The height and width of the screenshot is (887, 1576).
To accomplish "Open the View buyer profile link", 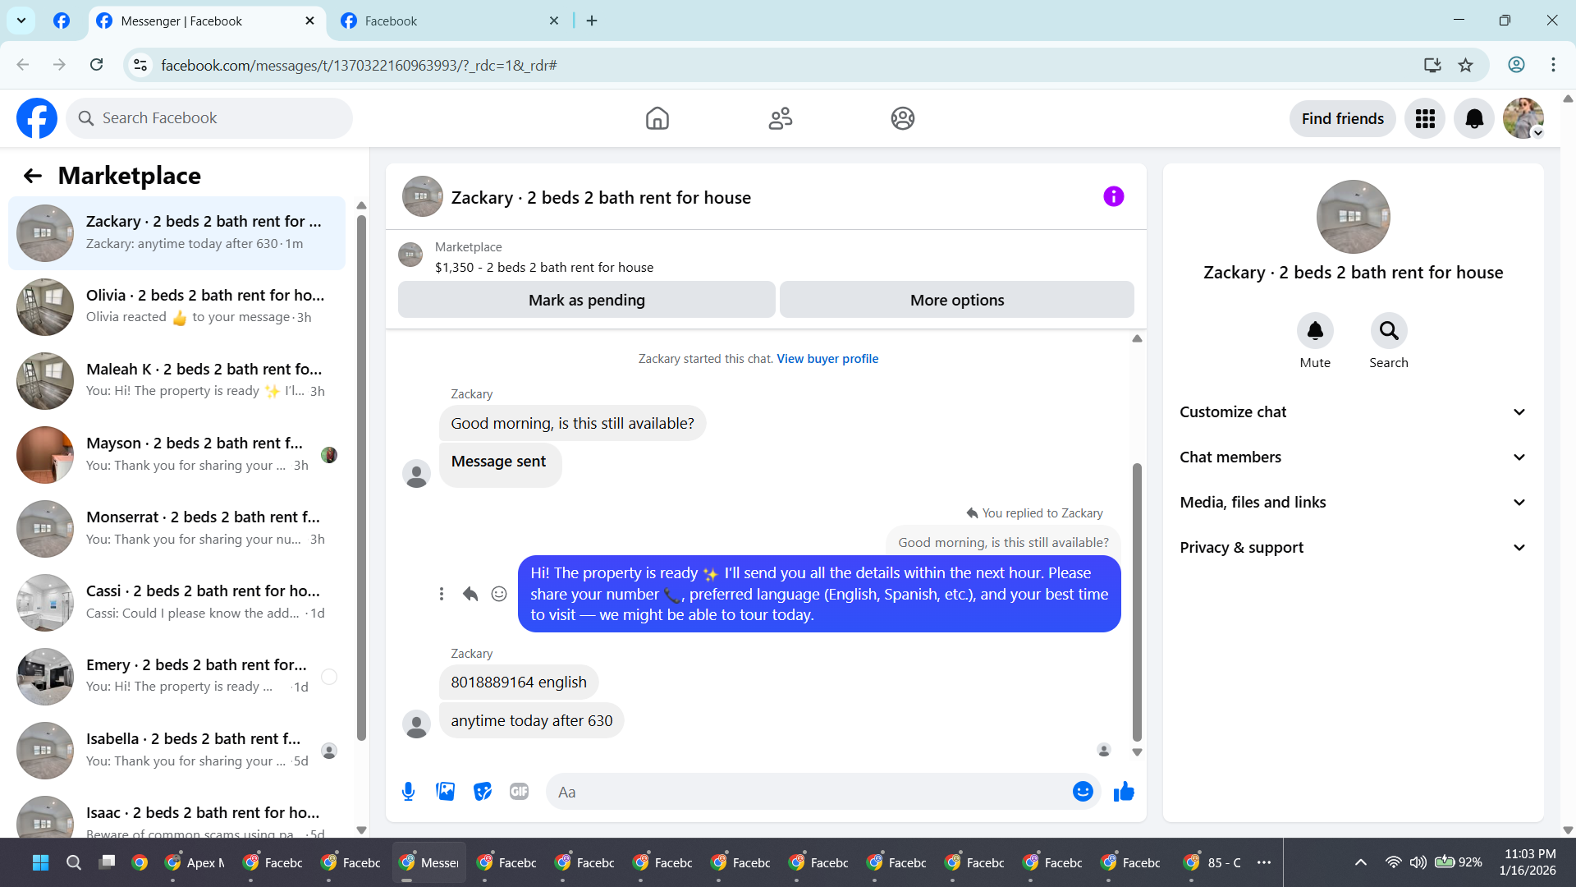I will click(827, 359).
